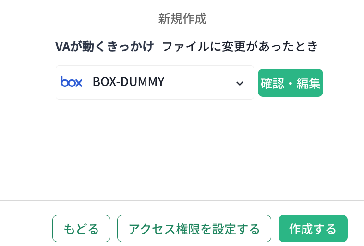Click the もどる button
This screenshot has width=364, height=246.
click(81, 229)
